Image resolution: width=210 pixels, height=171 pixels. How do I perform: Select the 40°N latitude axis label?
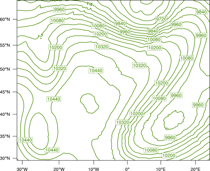5,114
